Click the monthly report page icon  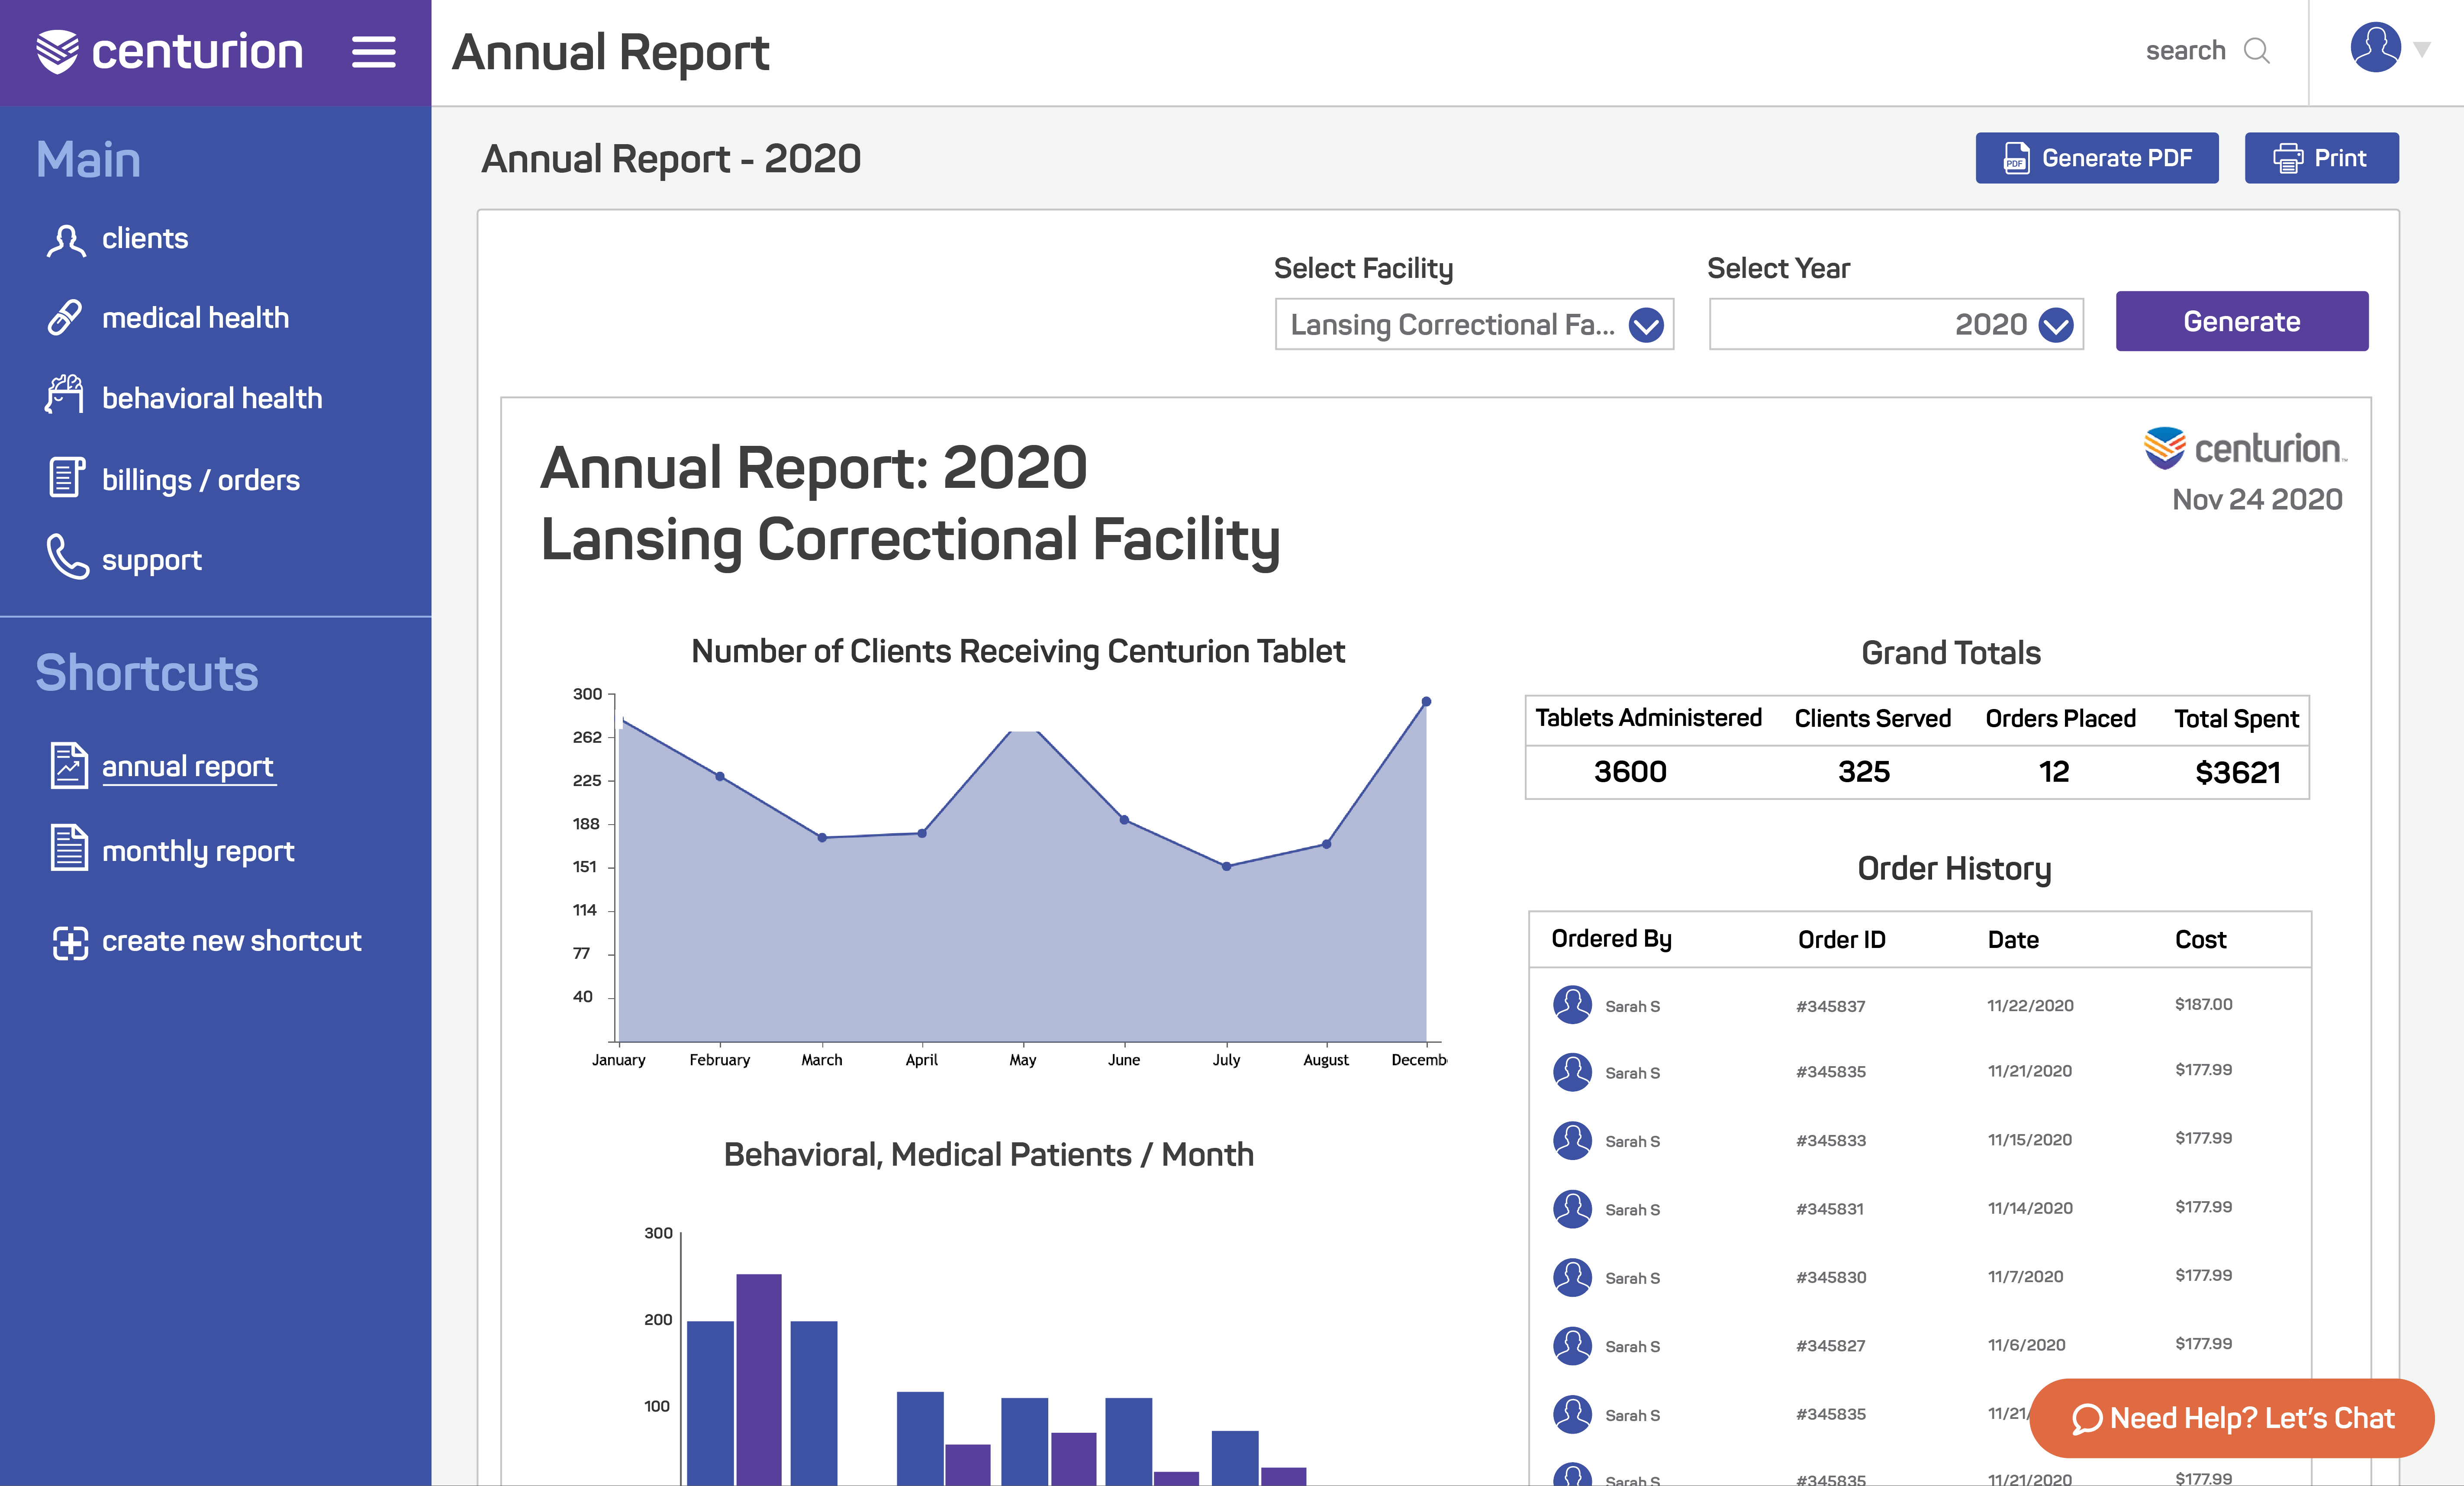click(x=69, y=848)
